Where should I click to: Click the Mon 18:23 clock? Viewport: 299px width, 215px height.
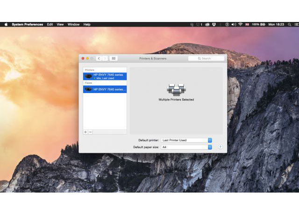(276, 24)
